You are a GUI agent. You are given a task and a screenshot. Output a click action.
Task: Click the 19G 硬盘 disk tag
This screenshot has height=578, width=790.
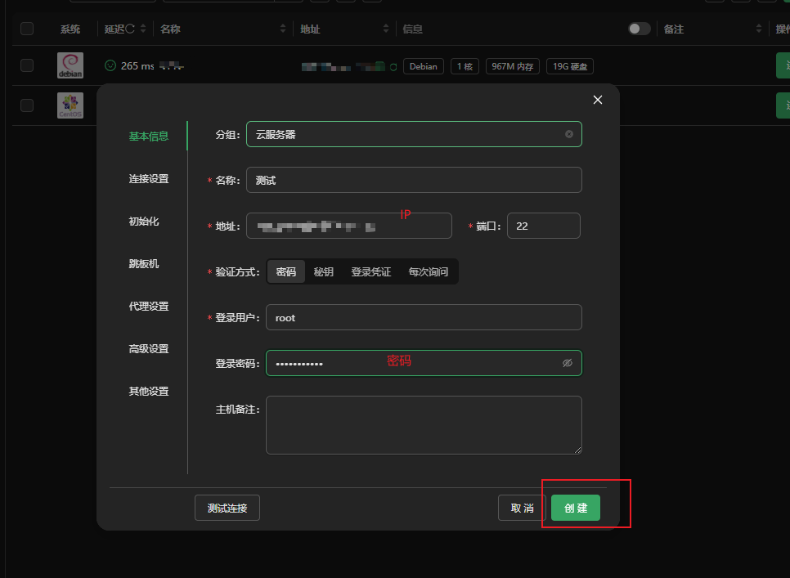[569, 66]
